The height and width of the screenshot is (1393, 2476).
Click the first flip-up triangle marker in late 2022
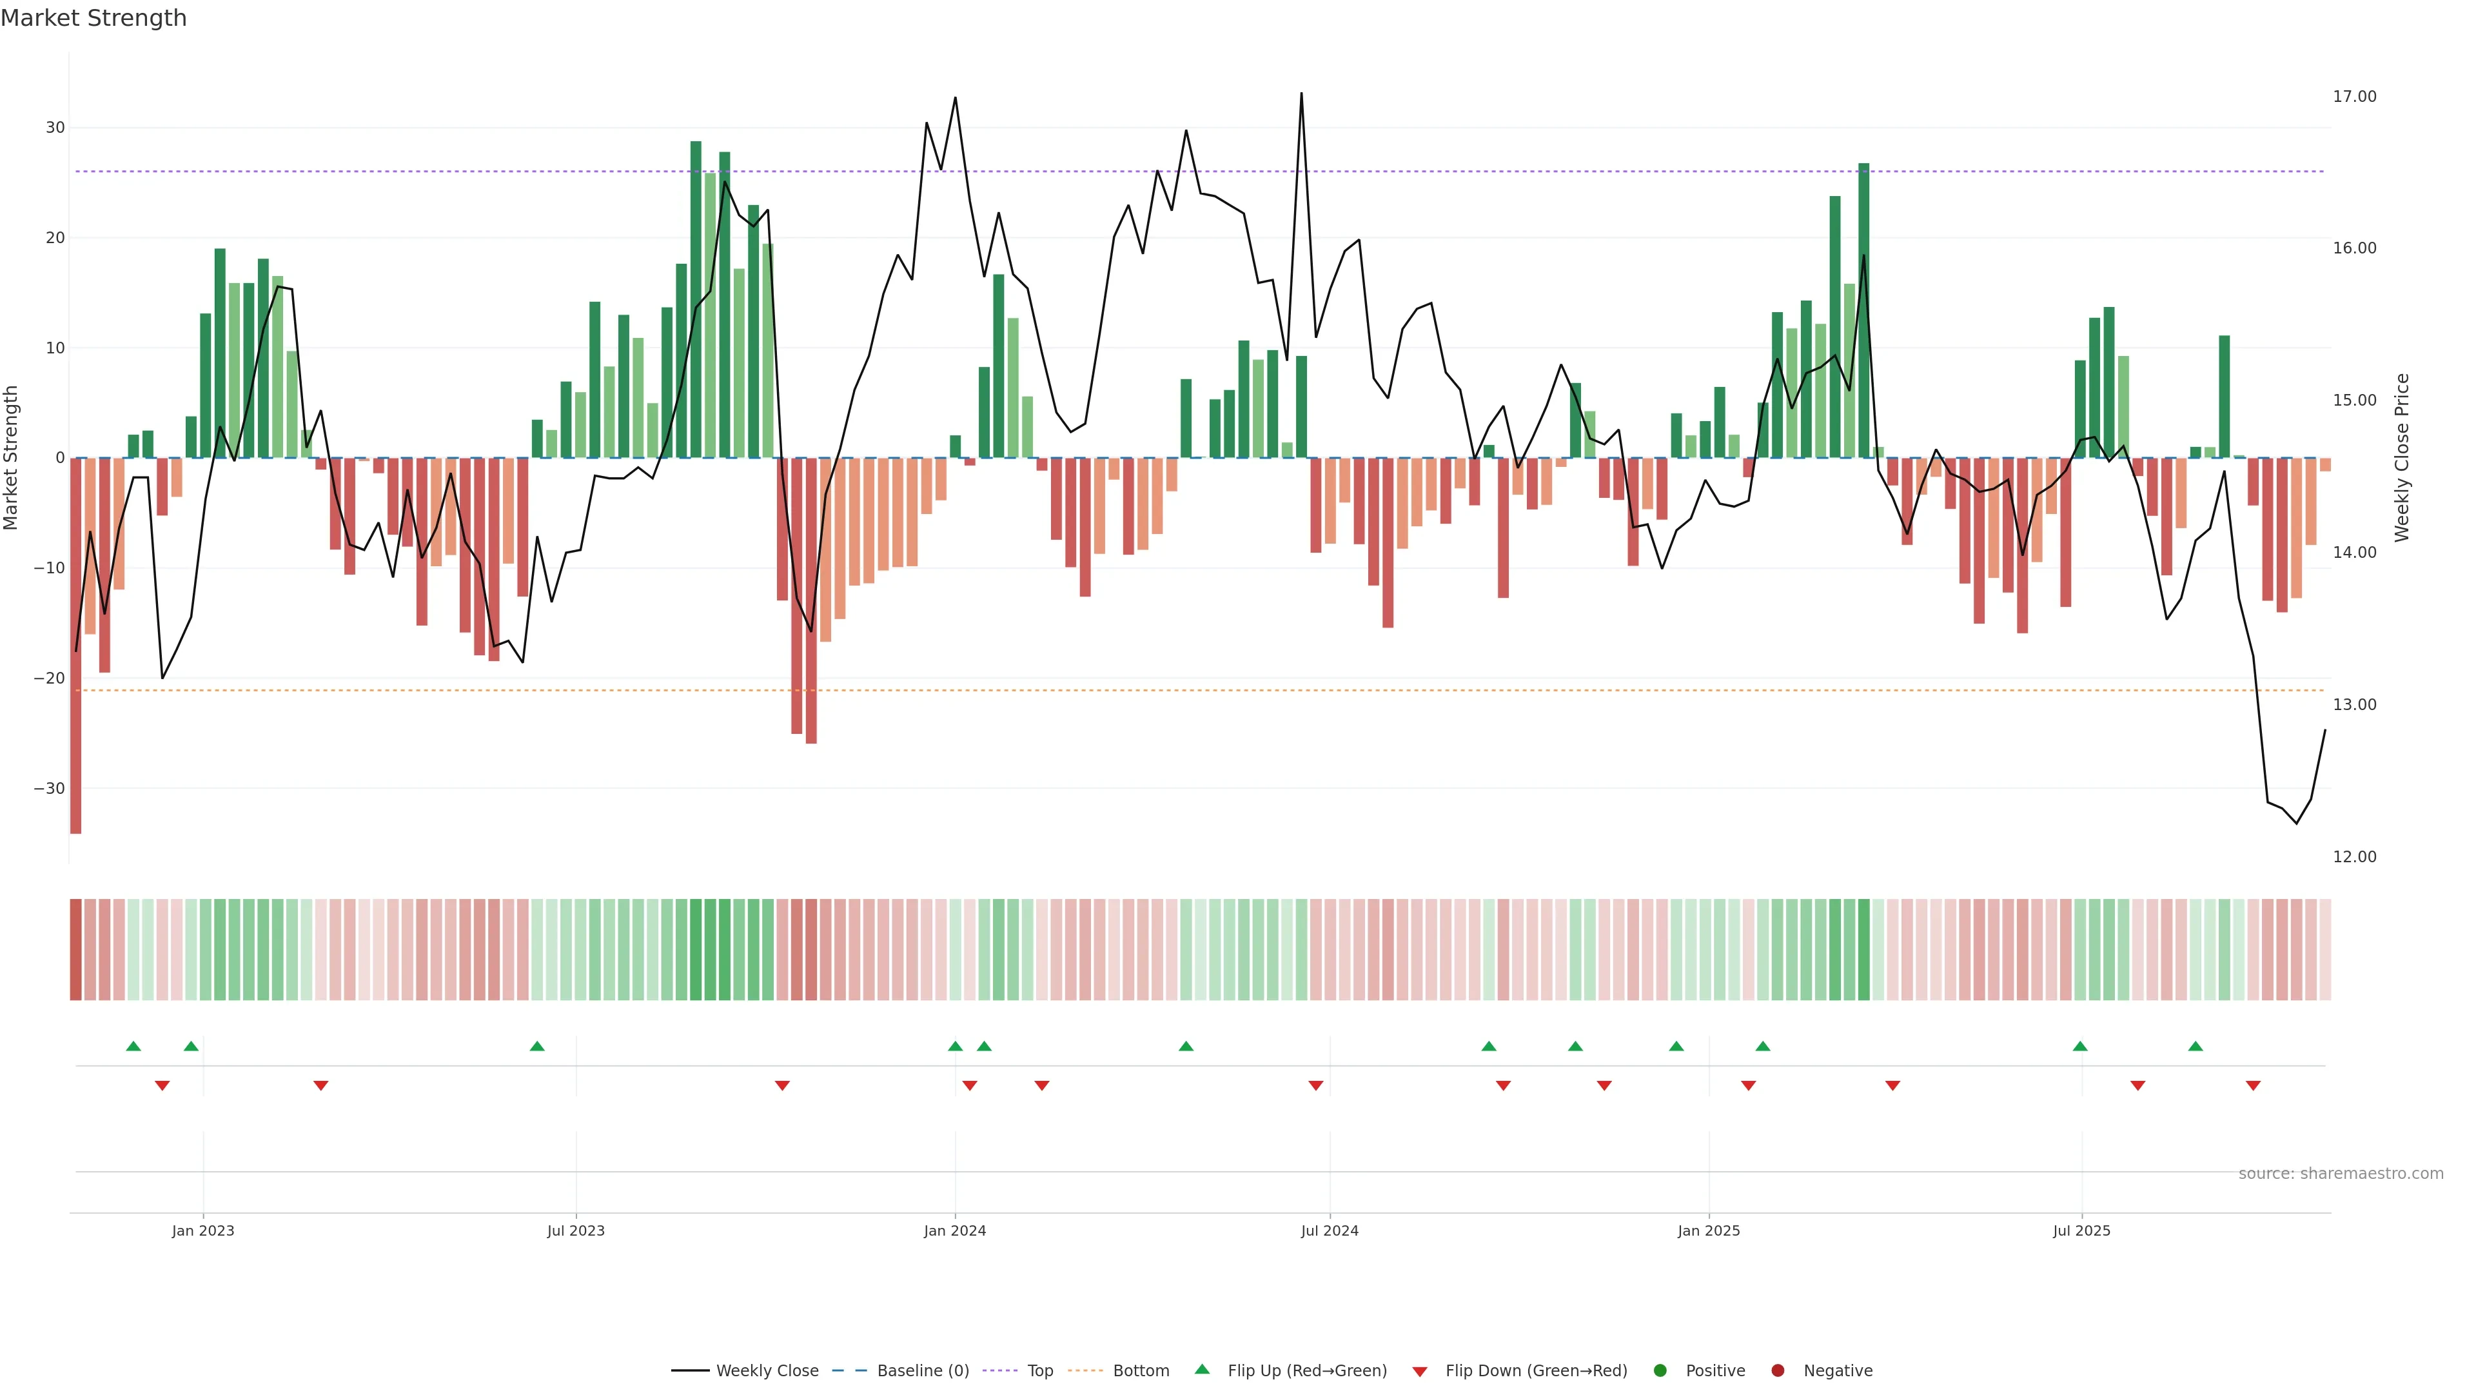pos(133,1046)
